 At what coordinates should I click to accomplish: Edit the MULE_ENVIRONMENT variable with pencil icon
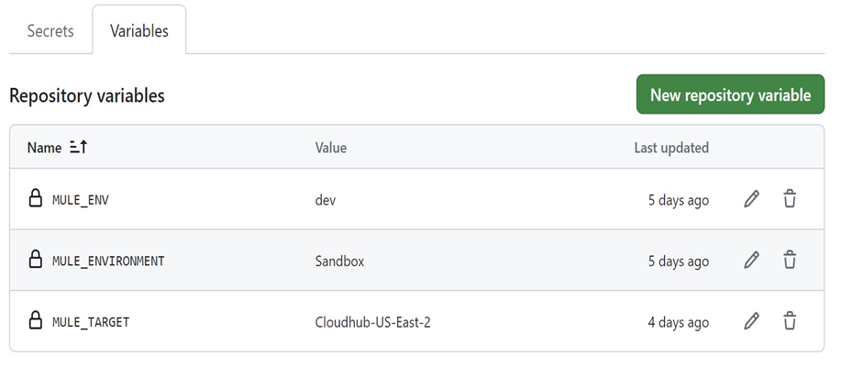[x=751, y=261]
